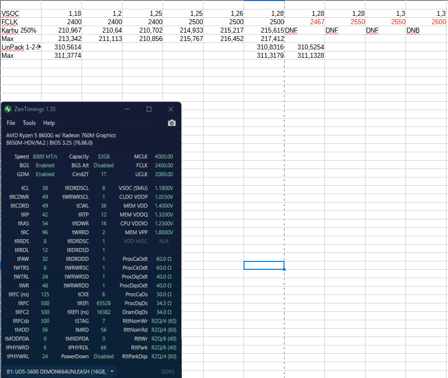Click the Capacity 32GB value
The width and height of the screenshot is (448, 378).
[x=103, y=157]
